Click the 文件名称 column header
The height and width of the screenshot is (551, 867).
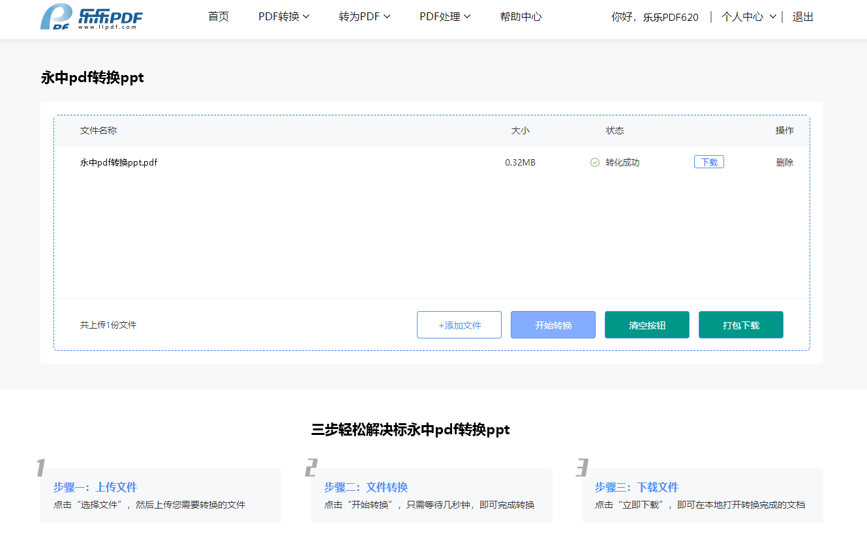[x=99, y=130]
